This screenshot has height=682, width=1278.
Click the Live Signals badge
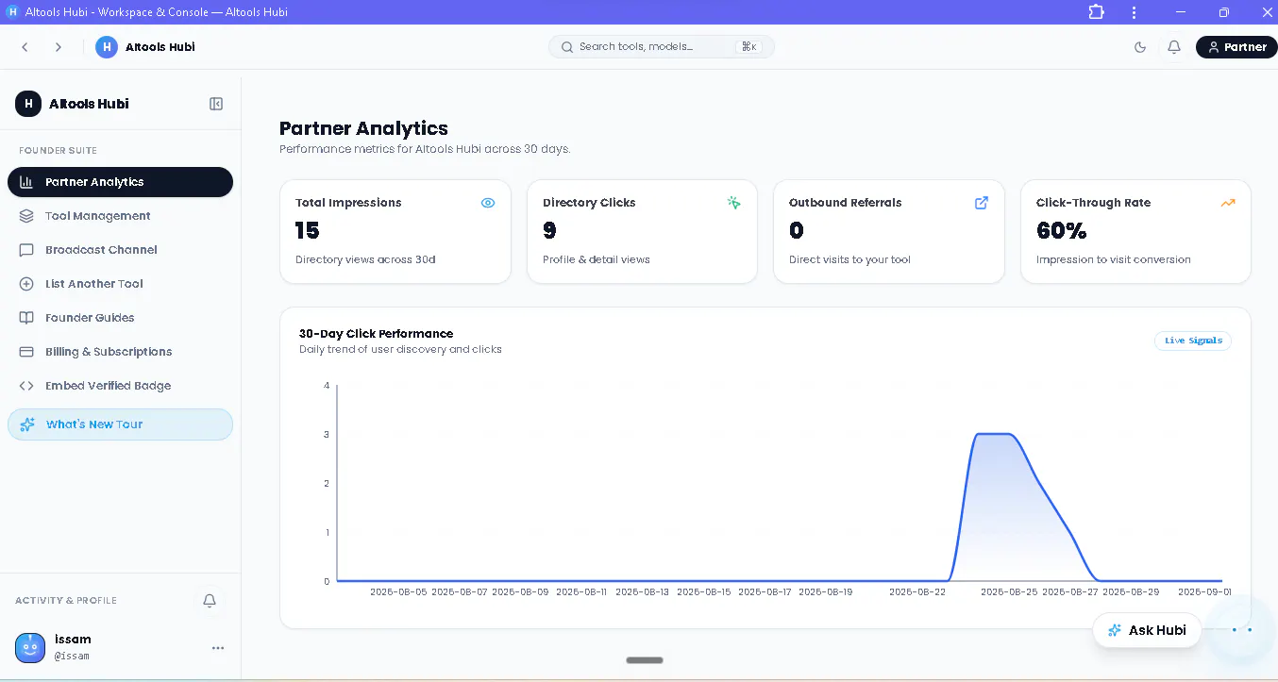pyautogui.click(x=1193, y=341)
